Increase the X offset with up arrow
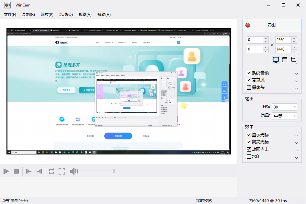Image resolution: width=306 pixels, height=204 pixels. tap(266, 38)
